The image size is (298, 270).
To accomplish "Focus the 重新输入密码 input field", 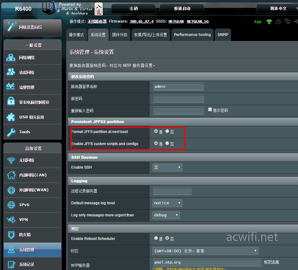I will [179, 111].
